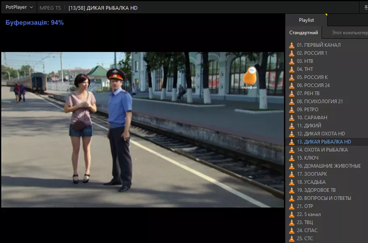Click the cone icon beside 05. РОССИЯ К
The image size is (368, 243).
click(x=292, y=77)
